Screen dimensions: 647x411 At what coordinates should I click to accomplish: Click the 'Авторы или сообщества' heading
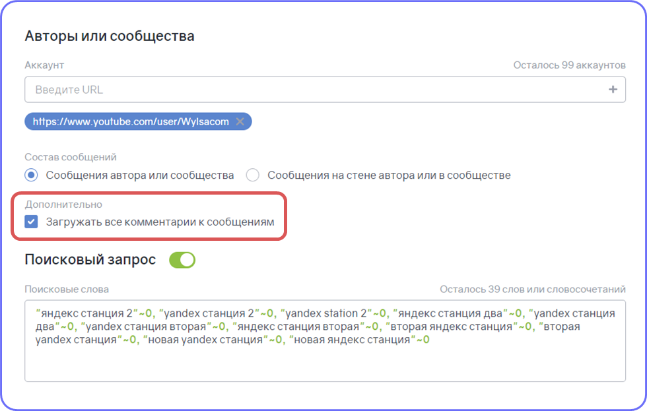[x=110, y=36]
